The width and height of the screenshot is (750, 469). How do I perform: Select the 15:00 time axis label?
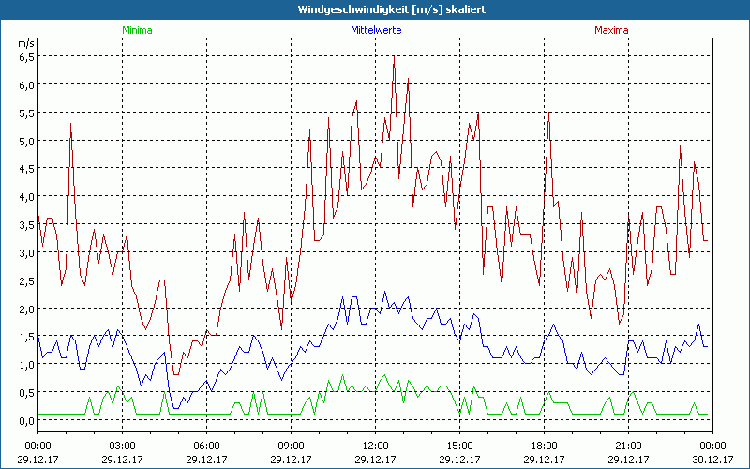pyautogui.click(x=459, y=446)
